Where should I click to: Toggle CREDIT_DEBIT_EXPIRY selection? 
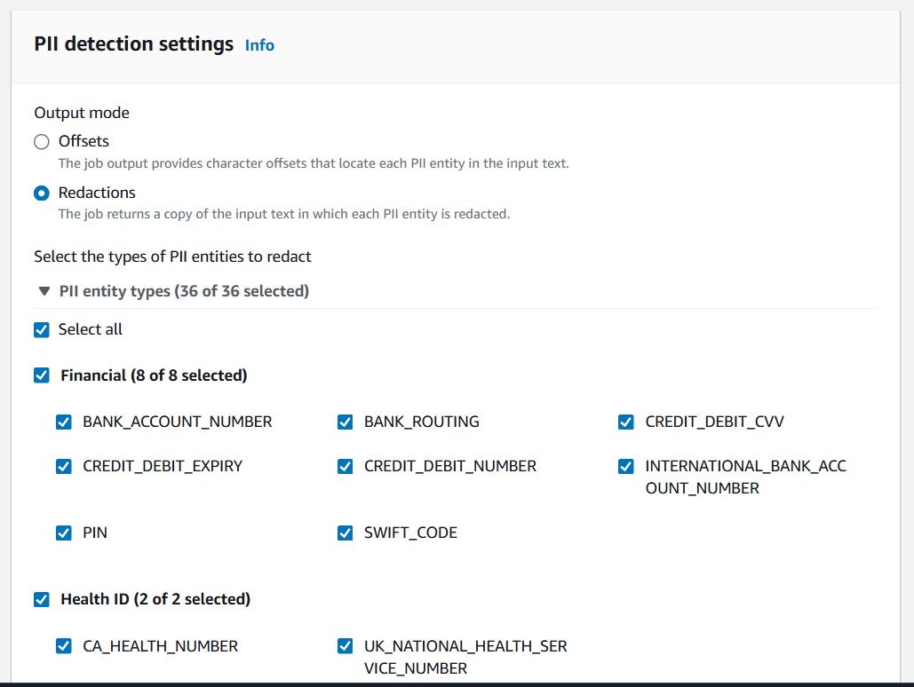click(x=63, y=466)
